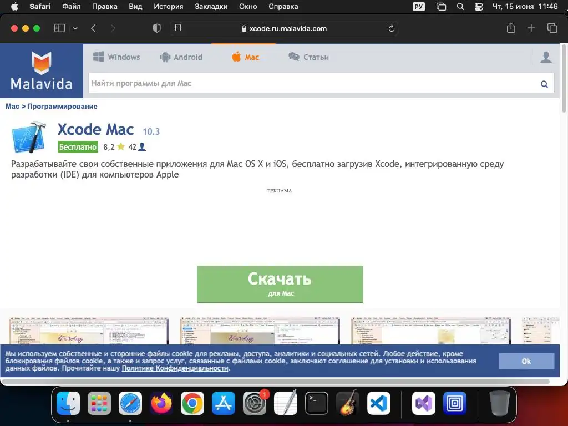Click the votes user icon beside 42

(x=142, y=146)
